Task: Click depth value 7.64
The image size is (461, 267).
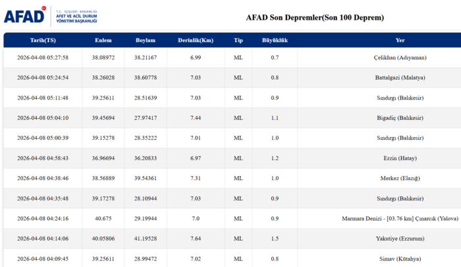Action: click(x=196, y=239)
